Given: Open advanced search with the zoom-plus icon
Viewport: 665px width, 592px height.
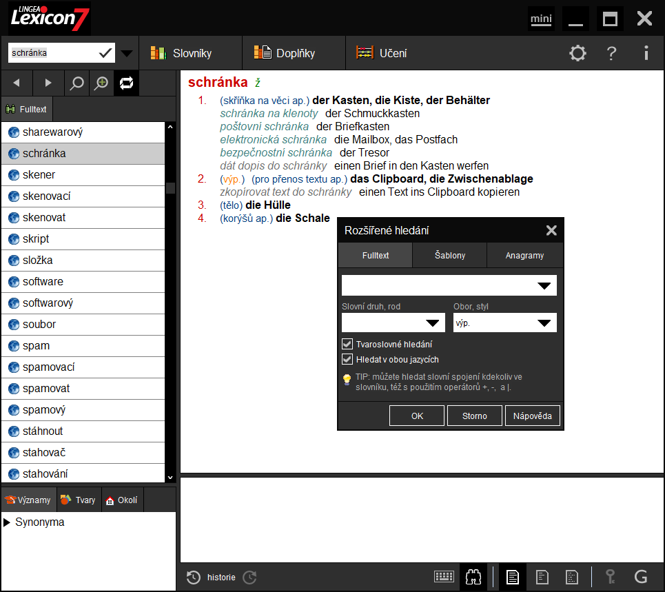Looking at the screenshot, I should (101, 82).
